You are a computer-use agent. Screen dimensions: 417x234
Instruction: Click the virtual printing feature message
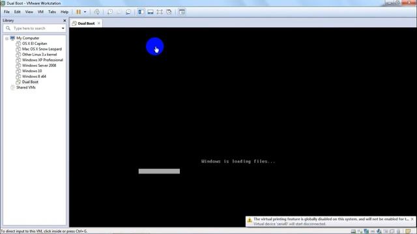pos(331,219)
